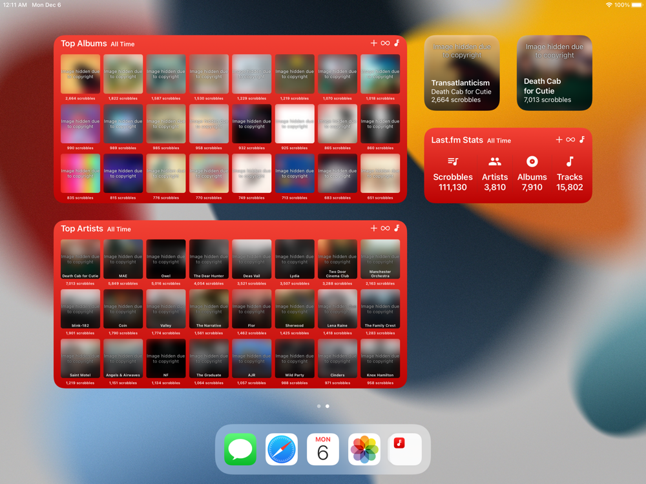This screenshot has width=646, height=484.
Task: Tap the Deas Vail artist tile
Action: pos(252,259)
